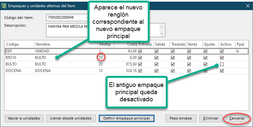Toggle Salida checkbox in BTO10 row
Viewport: 253px width, 127px height.
click(x=156, y=58)
